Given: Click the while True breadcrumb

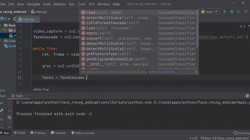Looking at the screenshot, I should click(x=41, y=89).
